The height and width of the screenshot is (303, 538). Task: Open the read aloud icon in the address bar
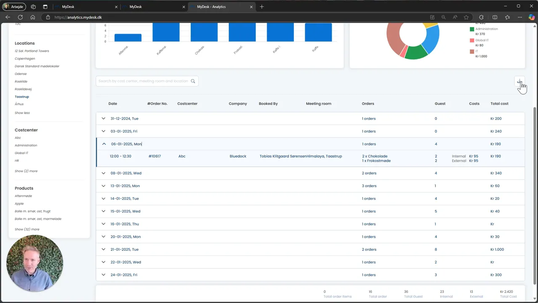pyautogui.click(x=455, y=17)
